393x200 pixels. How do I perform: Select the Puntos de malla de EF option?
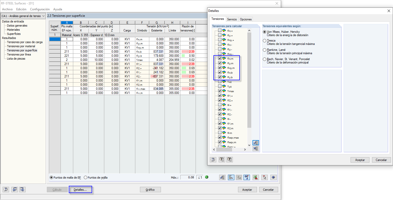[51, 178]
